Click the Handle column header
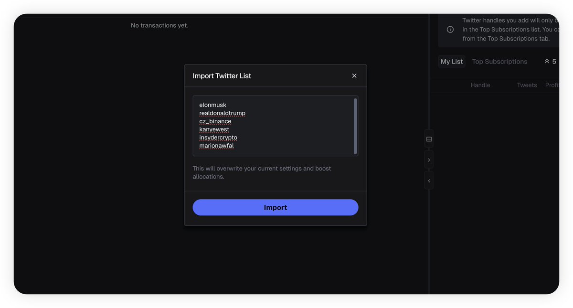573x308 pixels. pyautogui.click(x=480, y=85)
